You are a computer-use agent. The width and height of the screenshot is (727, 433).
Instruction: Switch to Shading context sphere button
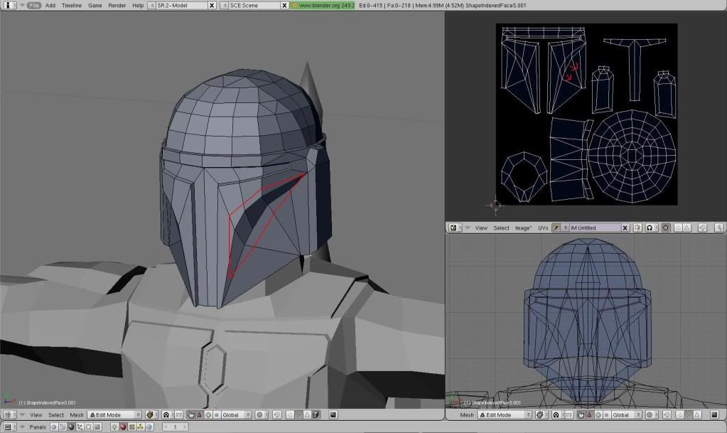pyautogui.click(x=71, y=427)
